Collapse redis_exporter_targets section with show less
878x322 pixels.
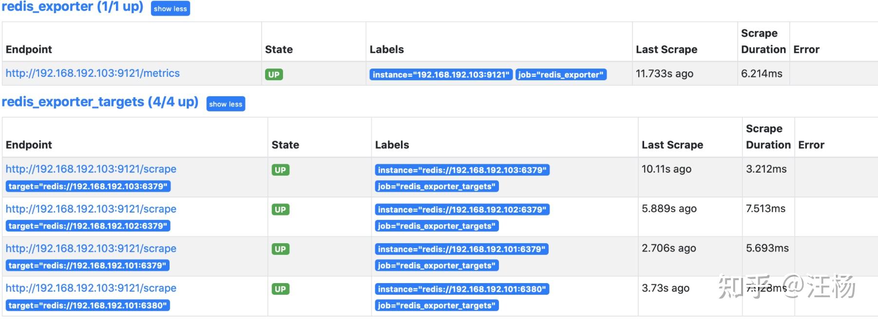[x=226, y=104]
